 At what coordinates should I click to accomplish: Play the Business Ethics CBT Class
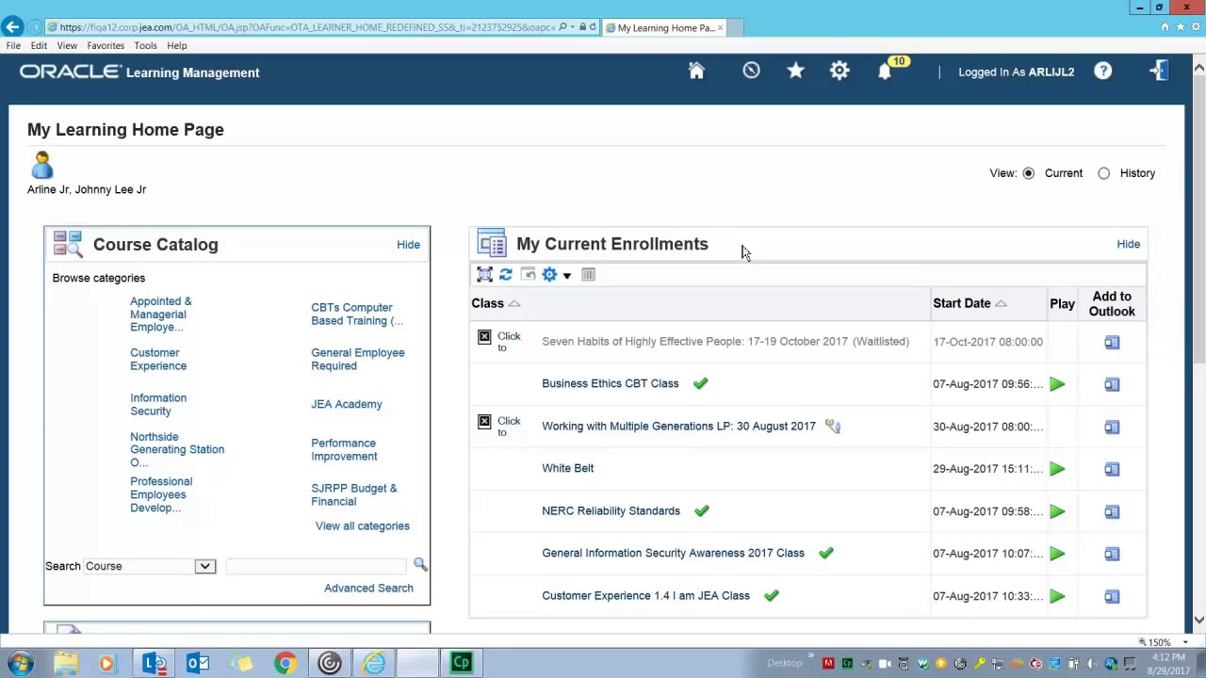(1057, 384)
